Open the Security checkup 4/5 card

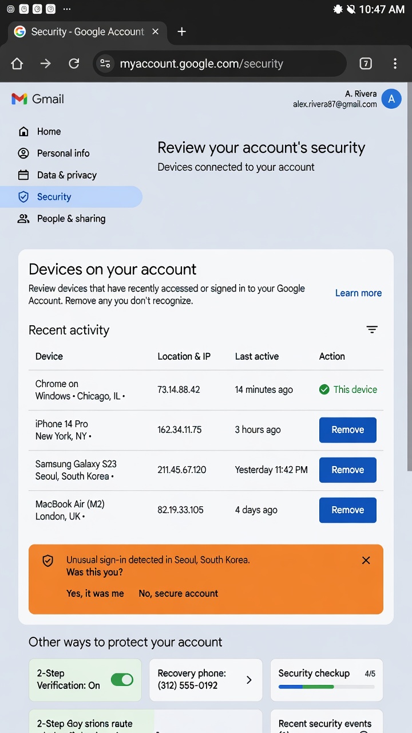(326, 680)
